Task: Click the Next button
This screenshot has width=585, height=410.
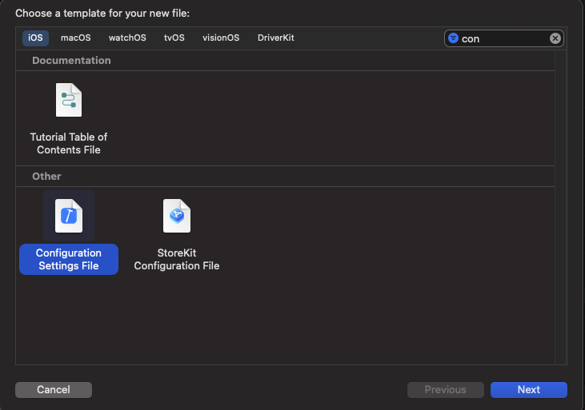Action: pos(529,390)
